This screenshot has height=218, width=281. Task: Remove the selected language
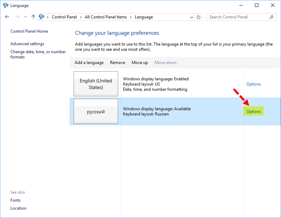tap(117, 63)
